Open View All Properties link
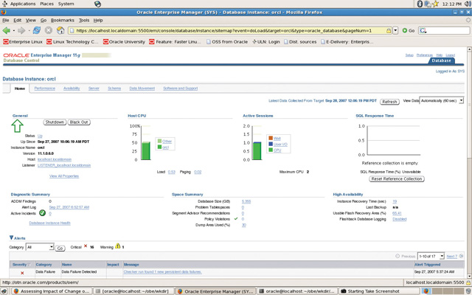The width and height of the screenshot is (472, 295). tap(64, 176)
